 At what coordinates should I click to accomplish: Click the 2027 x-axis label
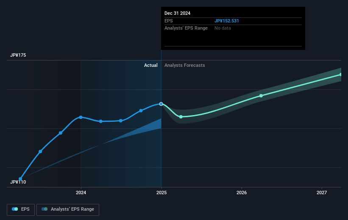coord(322,192)
